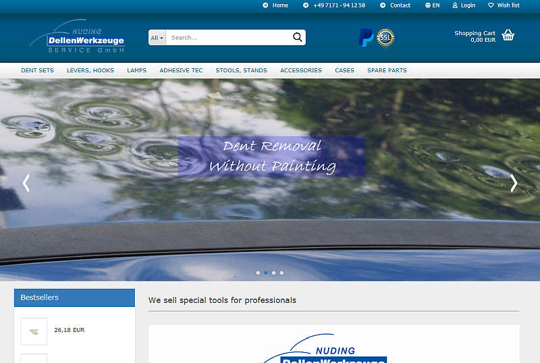Click the Login user icon
The height and width of the screenshot is (363, 540).
coord(455,5)
